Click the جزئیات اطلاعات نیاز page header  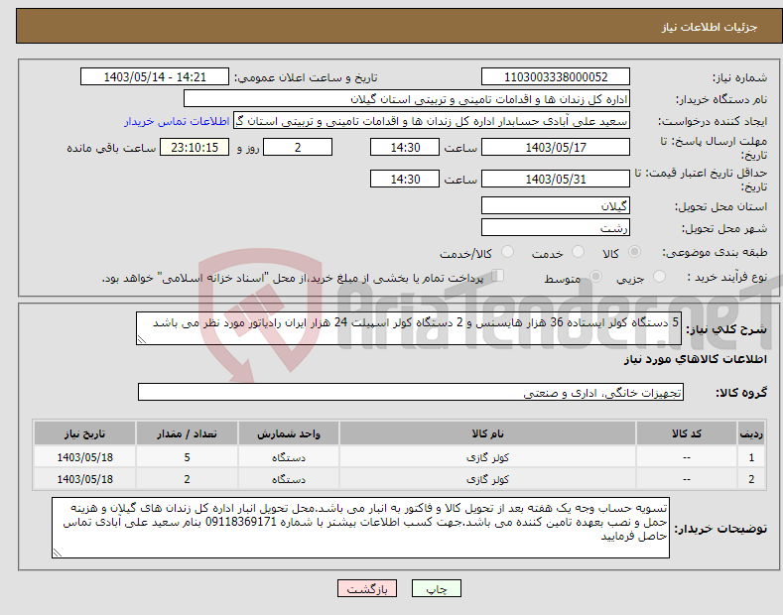tap(710, 27)
